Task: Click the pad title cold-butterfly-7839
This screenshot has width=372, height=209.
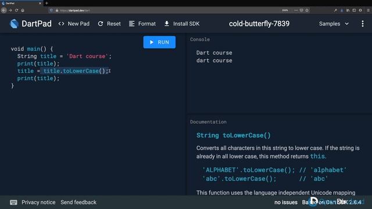Action: (259, 24)
